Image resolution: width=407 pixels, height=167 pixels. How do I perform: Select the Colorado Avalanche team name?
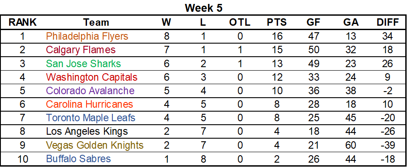pos(90,91)
